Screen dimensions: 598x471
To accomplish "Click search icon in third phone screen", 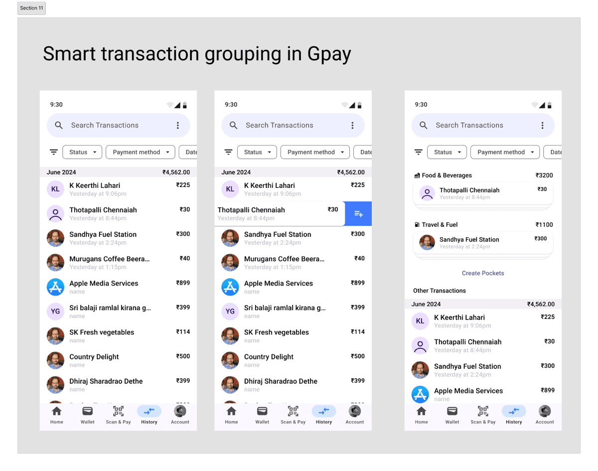I will 424,125.
